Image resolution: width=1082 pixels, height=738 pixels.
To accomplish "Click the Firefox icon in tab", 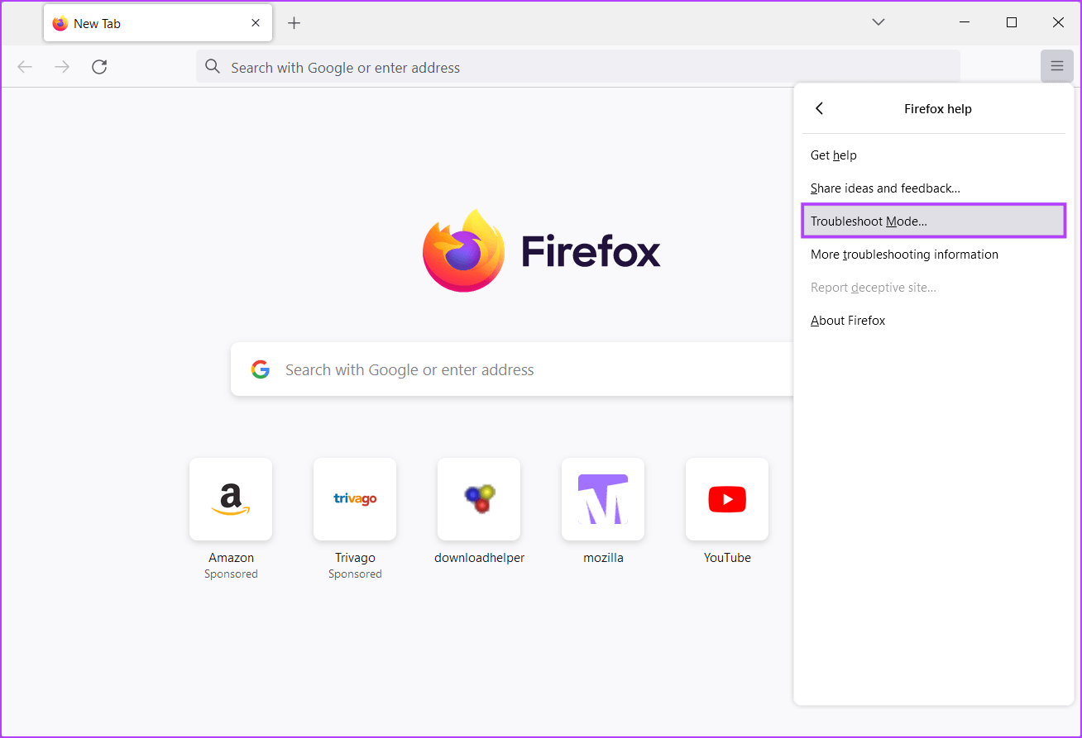I will 60,23.
